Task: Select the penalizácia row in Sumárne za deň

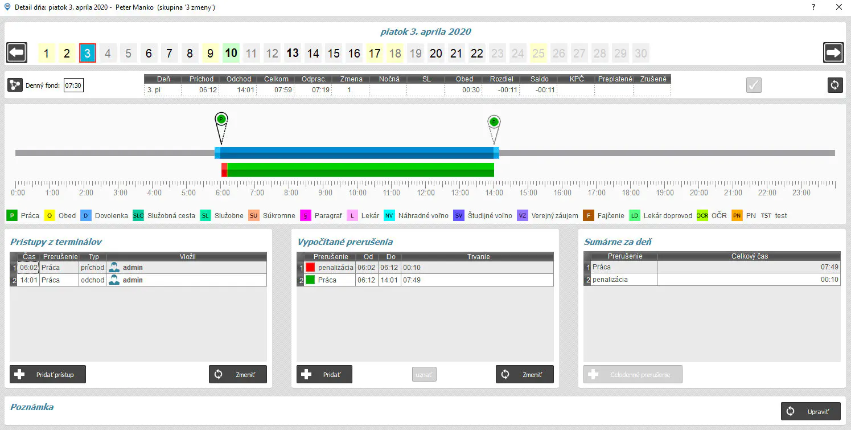Action: [712, 280]
